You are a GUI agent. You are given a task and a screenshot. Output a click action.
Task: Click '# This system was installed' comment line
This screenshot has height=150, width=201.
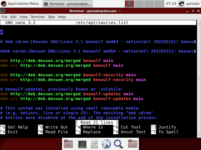[x=69, y=108]
